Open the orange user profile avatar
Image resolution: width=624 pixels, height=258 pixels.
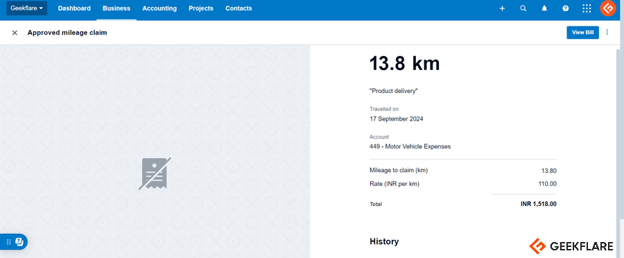coord(608,8)
